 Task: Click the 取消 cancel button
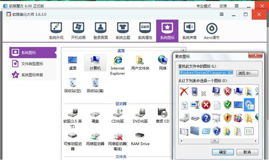[247, 152]
